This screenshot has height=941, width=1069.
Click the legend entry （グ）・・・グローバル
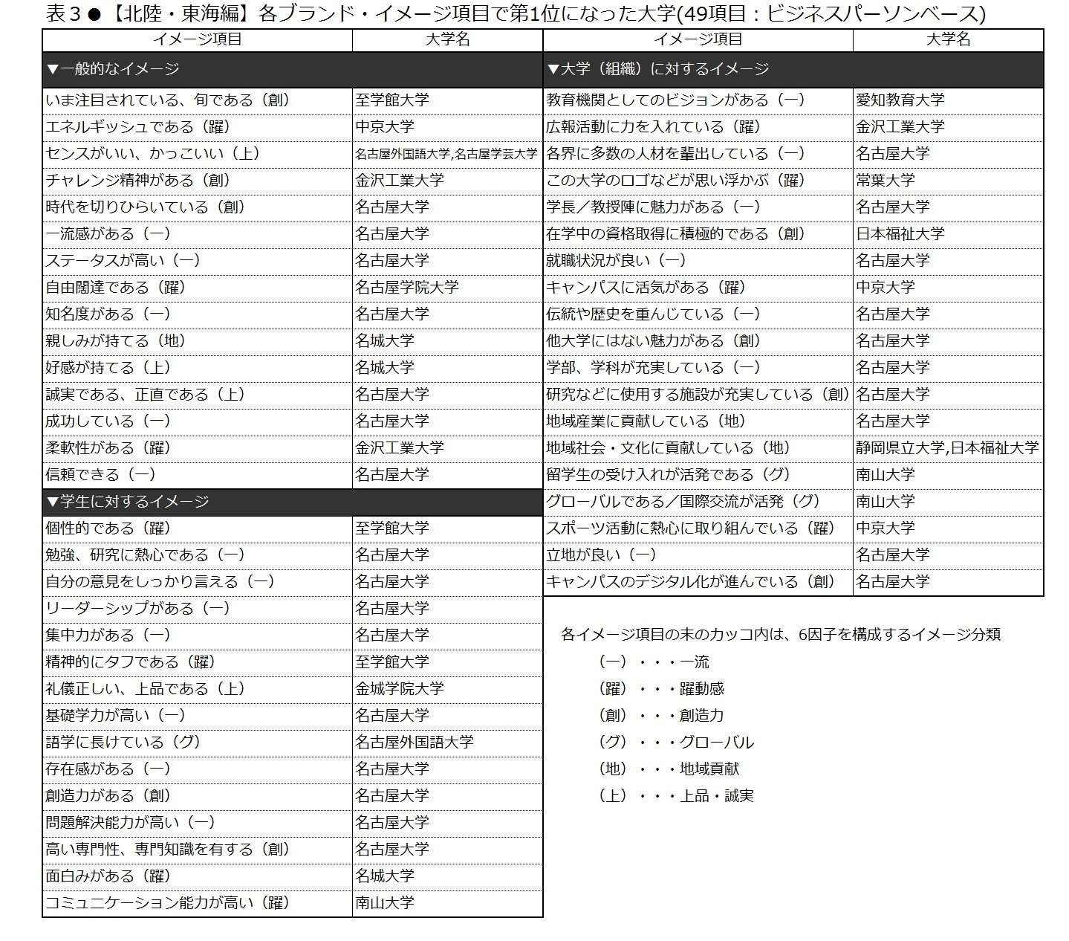tap(675, 742)
